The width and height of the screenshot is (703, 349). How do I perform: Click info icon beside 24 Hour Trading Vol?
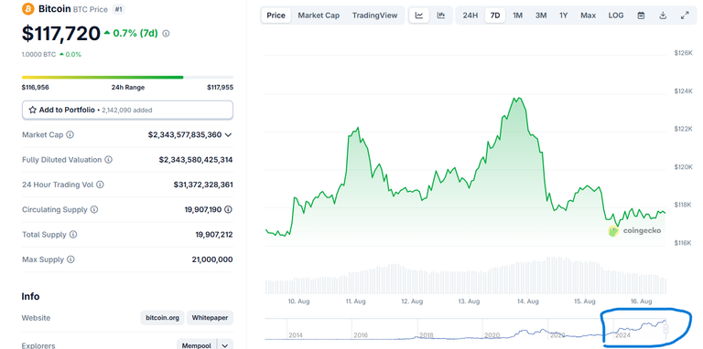pos(101,185)
